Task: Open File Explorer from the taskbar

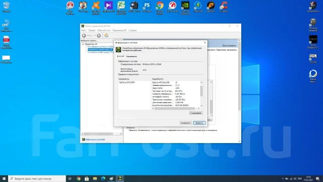Action: click(95, 178)
